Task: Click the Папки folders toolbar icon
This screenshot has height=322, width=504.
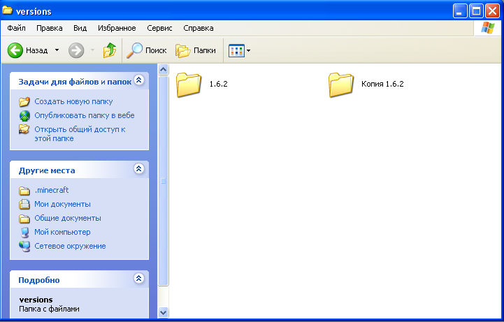Action: 182,50
